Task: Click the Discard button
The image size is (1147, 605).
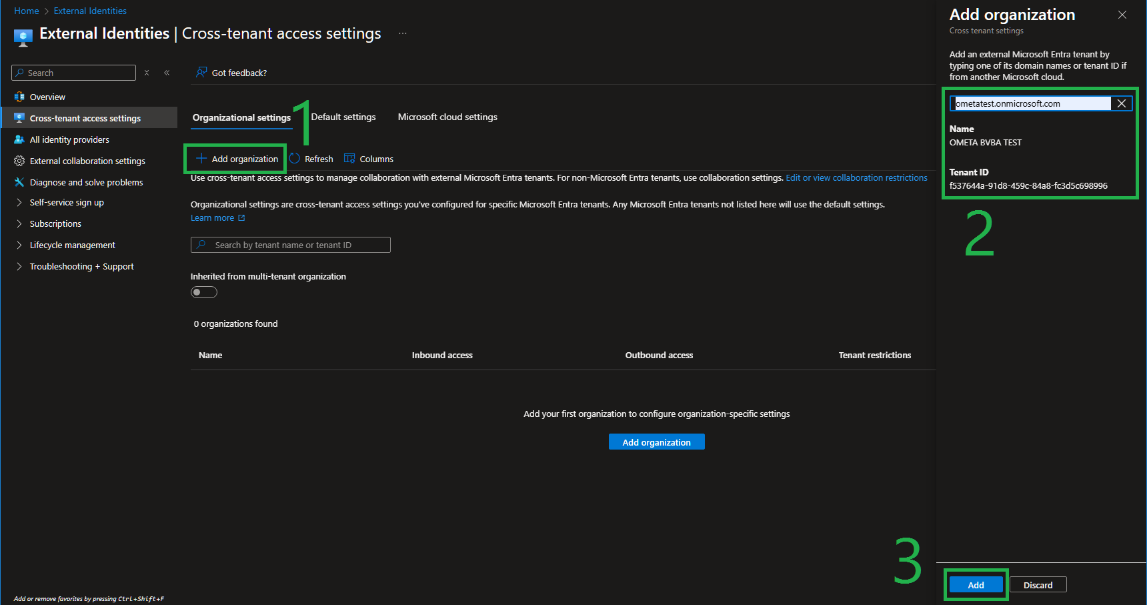Action: pos(1038,585)
